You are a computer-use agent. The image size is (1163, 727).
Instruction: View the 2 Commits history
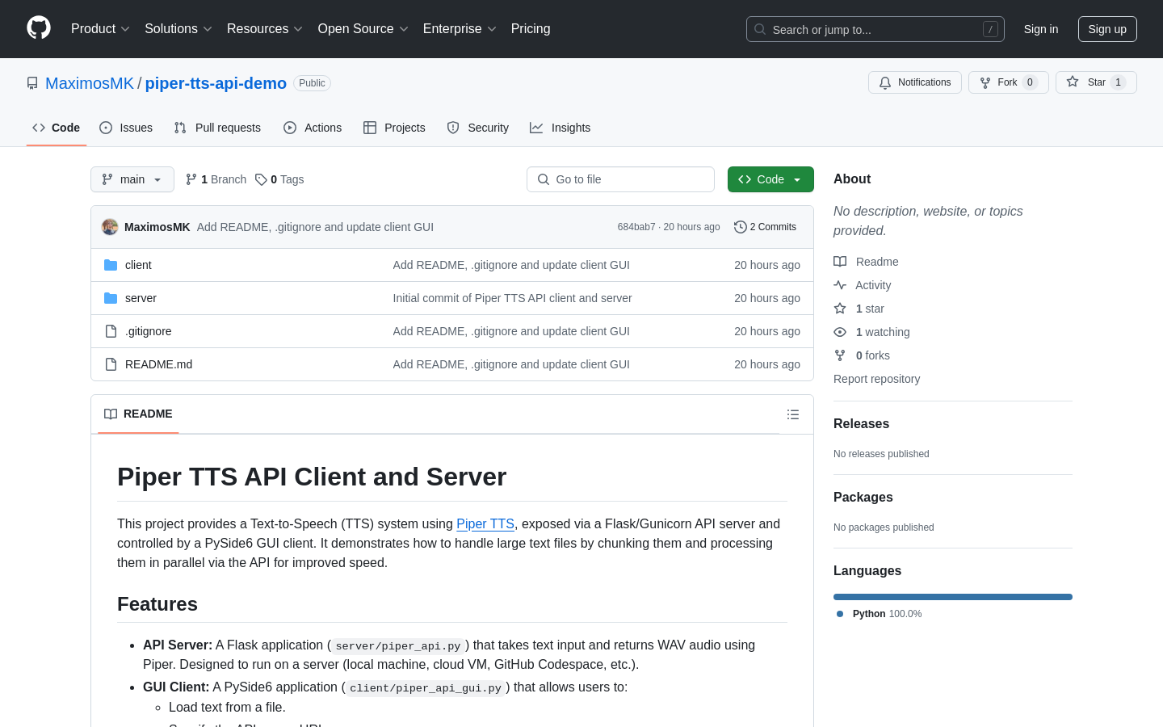pyautogui.click(x=765, y=227)
